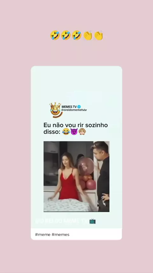This screenshot has width=153, height=273.
Task: Open the @oreidomemetv.br handle link
Action: tap(74, 110)
